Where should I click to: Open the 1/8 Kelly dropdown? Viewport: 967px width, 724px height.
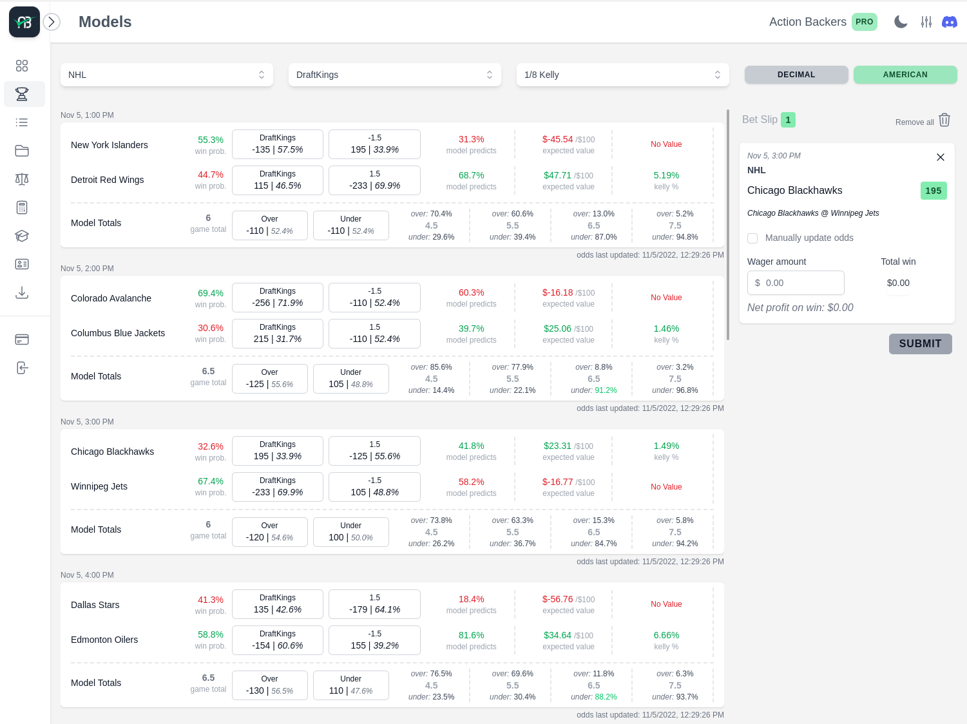(623, 75)
